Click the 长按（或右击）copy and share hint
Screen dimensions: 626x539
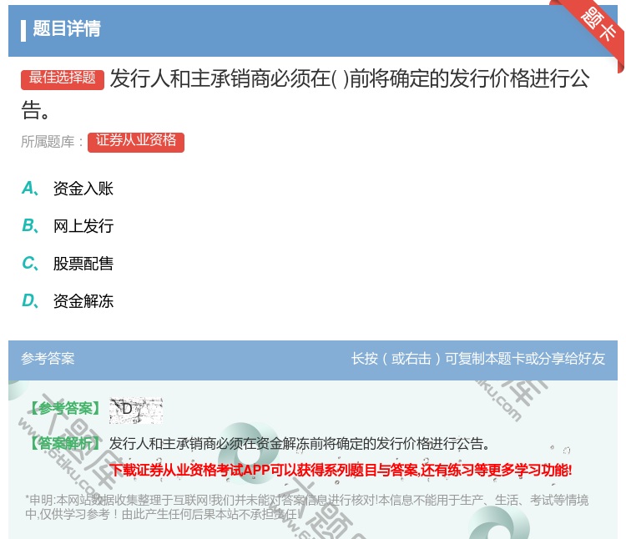(478, 359)
